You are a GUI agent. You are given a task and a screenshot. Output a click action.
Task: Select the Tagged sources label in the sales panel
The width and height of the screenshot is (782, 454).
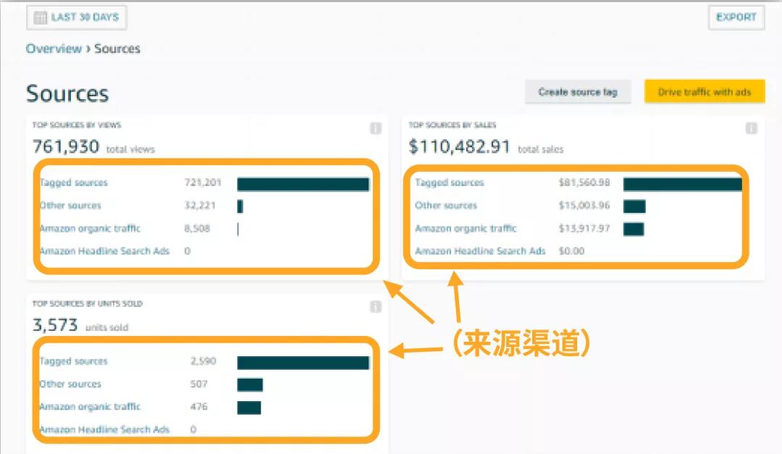(x=449, y=183)
